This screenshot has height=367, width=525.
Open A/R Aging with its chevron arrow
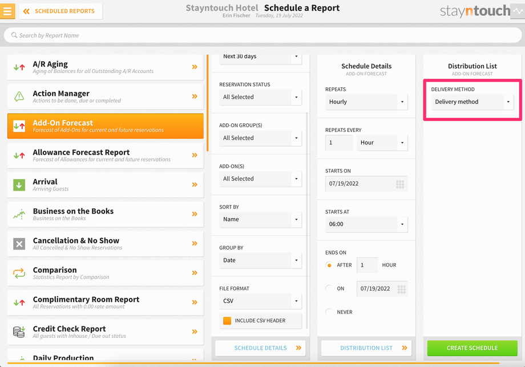(195, 67)
